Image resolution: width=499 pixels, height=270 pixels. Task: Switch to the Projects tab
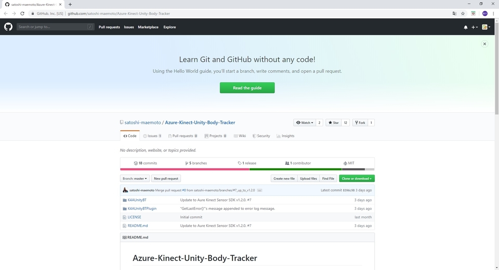click(x=215, y=136)
